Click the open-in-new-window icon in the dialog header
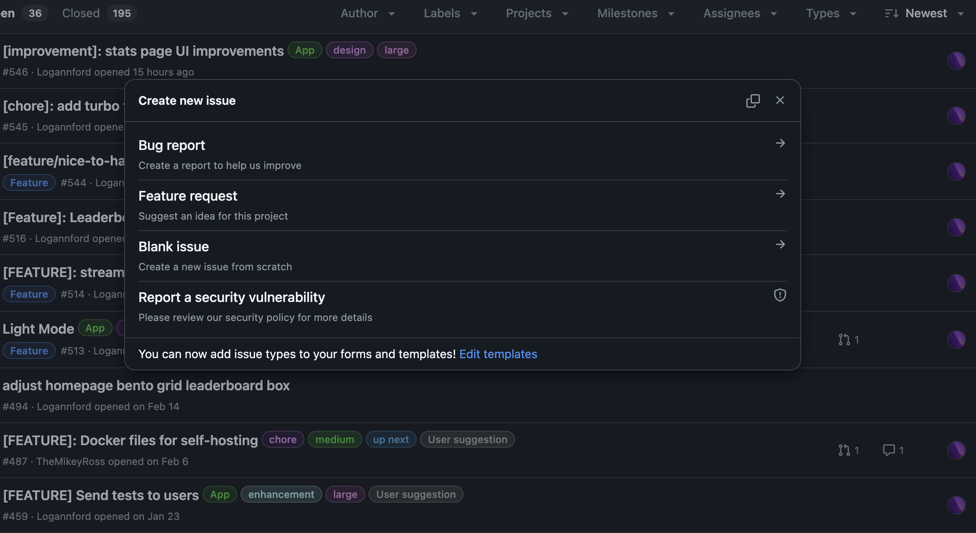 click(753, 101)
